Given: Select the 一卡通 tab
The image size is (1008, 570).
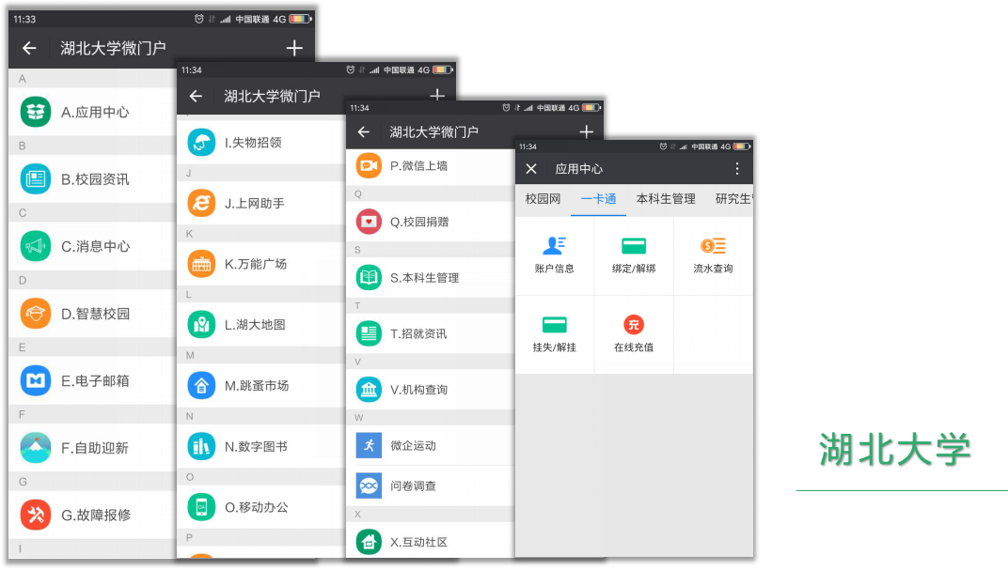Looking at the screenshot, I should pyautogui.click(x=598, y=199).
